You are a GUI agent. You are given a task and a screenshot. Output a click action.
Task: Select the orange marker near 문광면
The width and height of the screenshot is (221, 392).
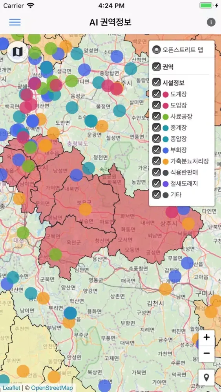[x=102, y=126]
